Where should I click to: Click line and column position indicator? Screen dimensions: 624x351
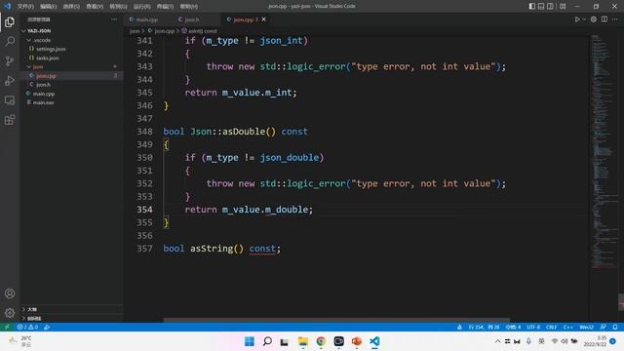[x=484, y=327]
